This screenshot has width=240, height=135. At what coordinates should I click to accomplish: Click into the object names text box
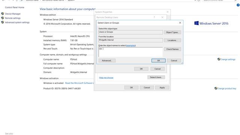[x=130, y=52]
